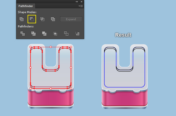Image resolution: width=176 pixels, height=116 pixels.
Task: Select the Intersect shape mode icon
Action: coord(42,19)
